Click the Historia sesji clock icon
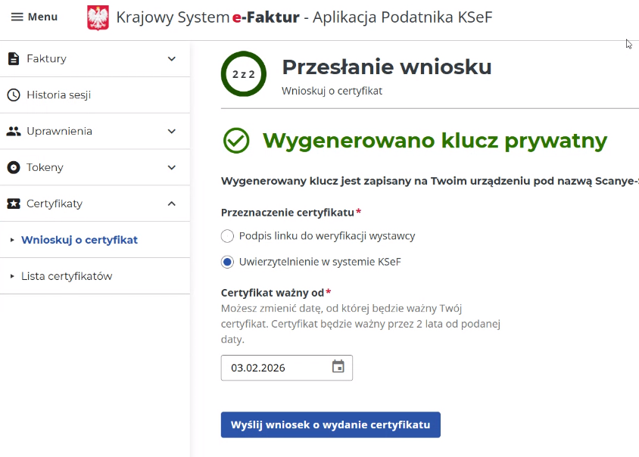 pos(14,95)
